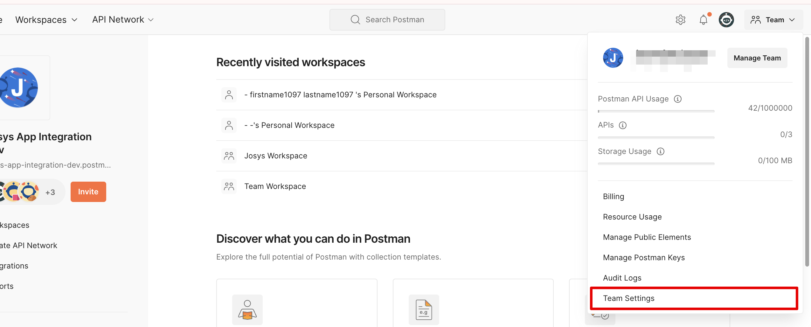Click the Search Postman field
The image size is (811, 327).
[x=387, y=20]
